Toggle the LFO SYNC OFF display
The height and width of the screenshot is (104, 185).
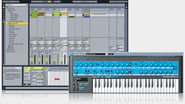(x=96, y=65)
